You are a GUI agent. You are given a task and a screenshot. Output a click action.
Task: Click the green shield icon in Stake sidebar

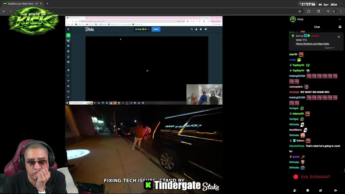[68, 35]
